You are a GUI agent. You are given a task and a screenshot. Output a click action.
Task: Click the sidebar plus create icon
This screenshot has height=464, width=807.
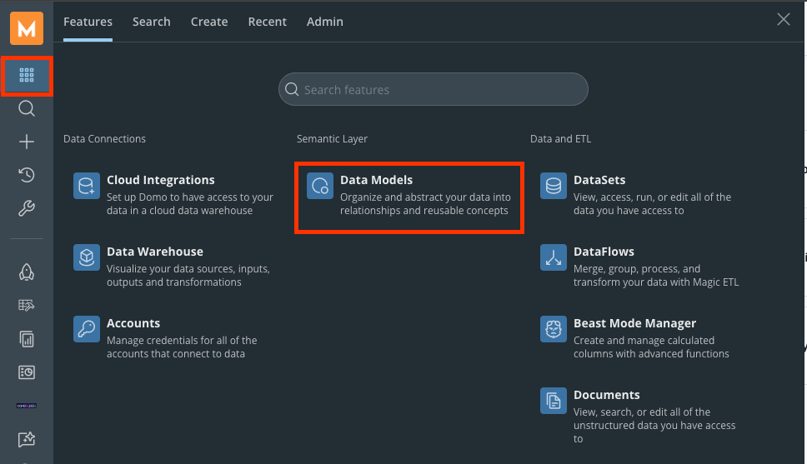[x=27, y=142]
